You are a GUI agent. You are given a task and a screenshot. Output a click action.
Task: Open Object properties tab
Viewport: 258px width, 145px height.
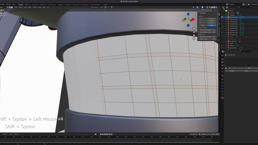pos(223,79)
